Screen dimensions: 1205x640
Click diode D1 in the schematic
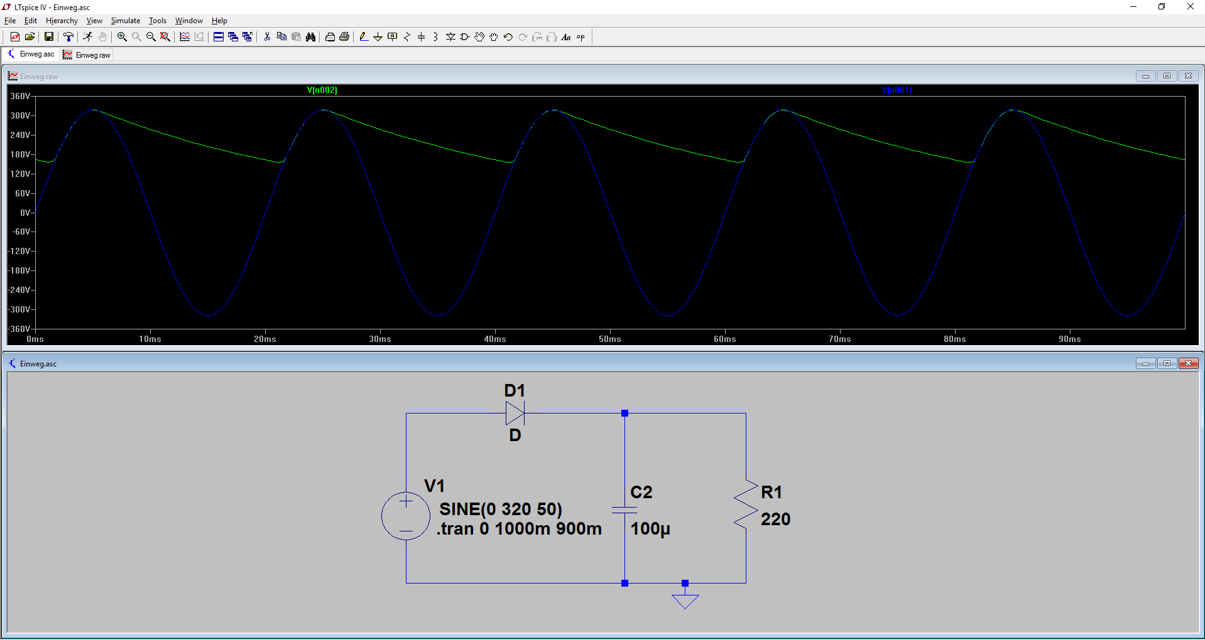coord(515,413)
